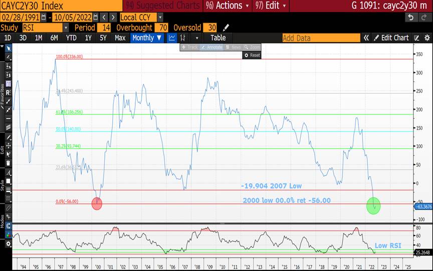Open the sidebar gear settings icon
433x271 pixels.
tap(8, 243)
